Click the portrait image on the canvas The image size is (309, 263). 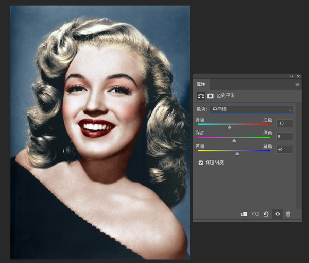pyautogui.click(x=100, y=133)
